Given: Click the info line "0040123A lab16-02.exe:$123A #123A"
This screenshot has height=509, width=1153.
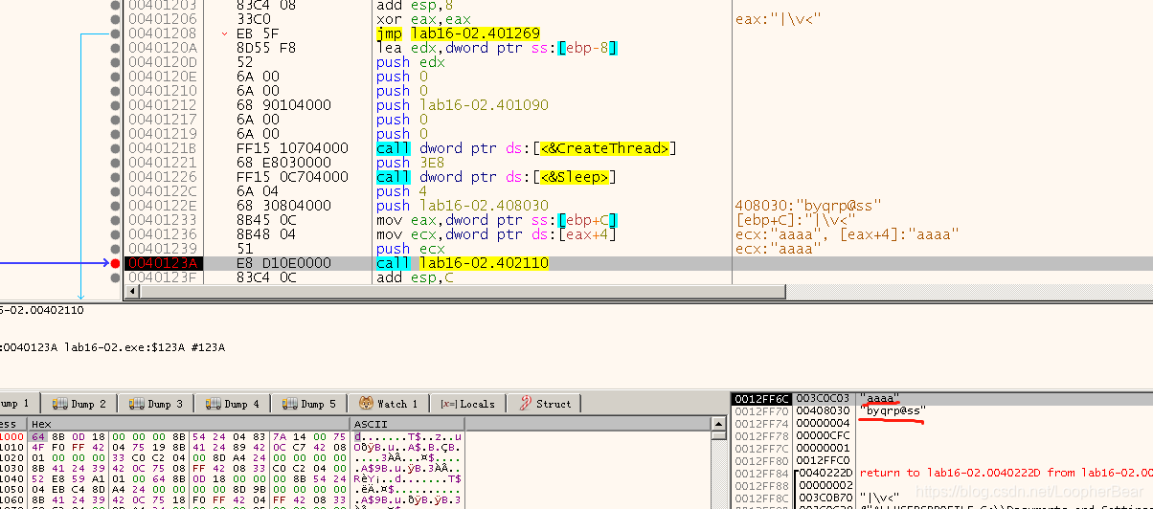Looking at the screenshot, I should pos(112,347).
